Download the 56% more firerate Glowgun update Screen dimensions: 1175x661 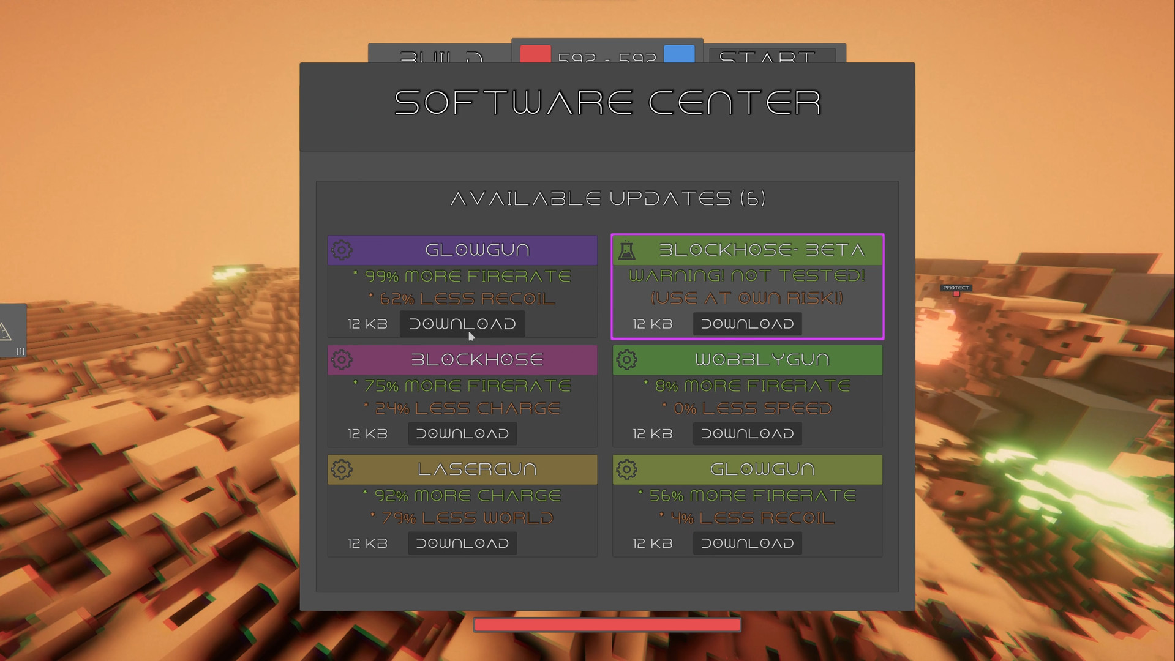(x=747, y=543)
